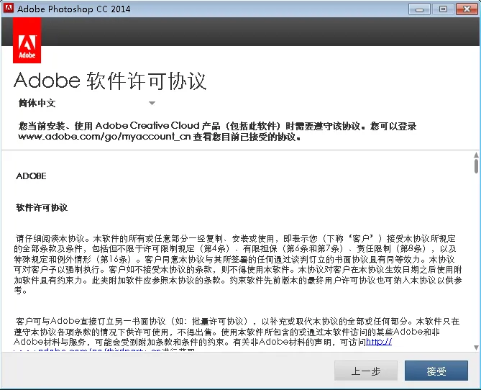Click the 'ADOBE' text in the agreement
Image resolution: width=481 pixels, height=390 pixels.
pyautogui.click(x=31, y=176)
